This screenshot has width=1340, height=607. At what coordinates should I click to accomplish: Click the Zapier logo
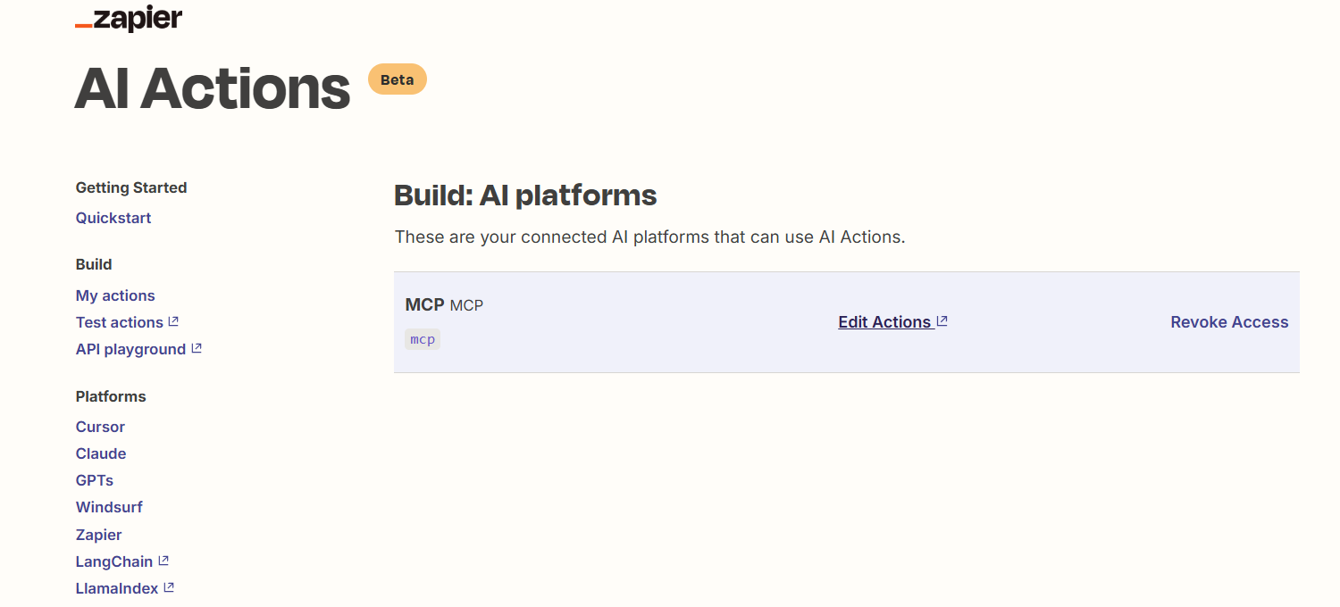[x=129, y=19]
